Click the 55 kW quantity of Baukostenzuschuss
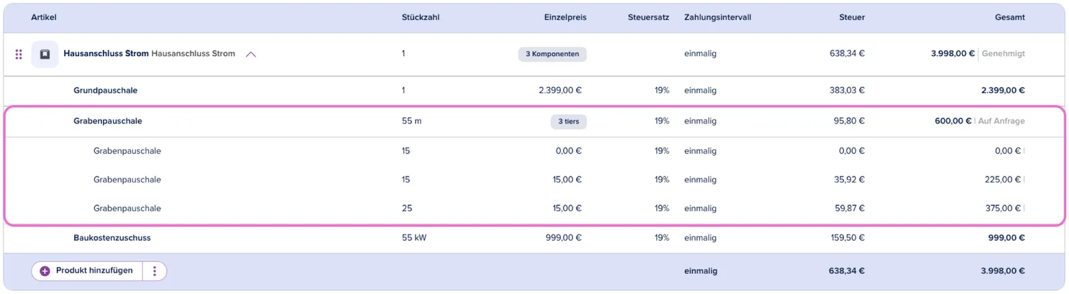The height and width of the screenshot is (294, 1069). (414, 238)
